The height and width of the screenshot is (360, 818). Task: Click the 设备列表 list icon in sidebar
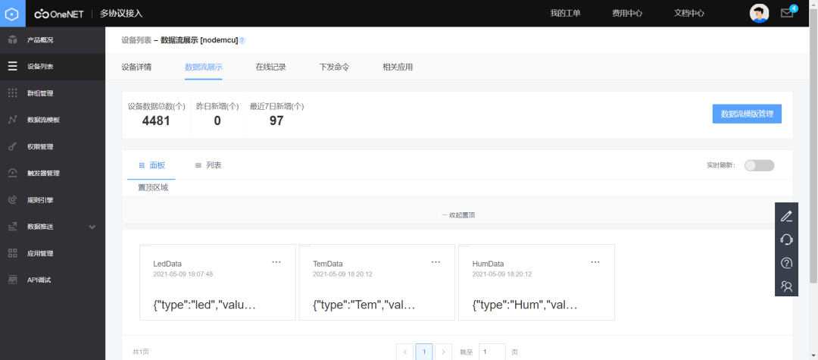pos(13,67)
